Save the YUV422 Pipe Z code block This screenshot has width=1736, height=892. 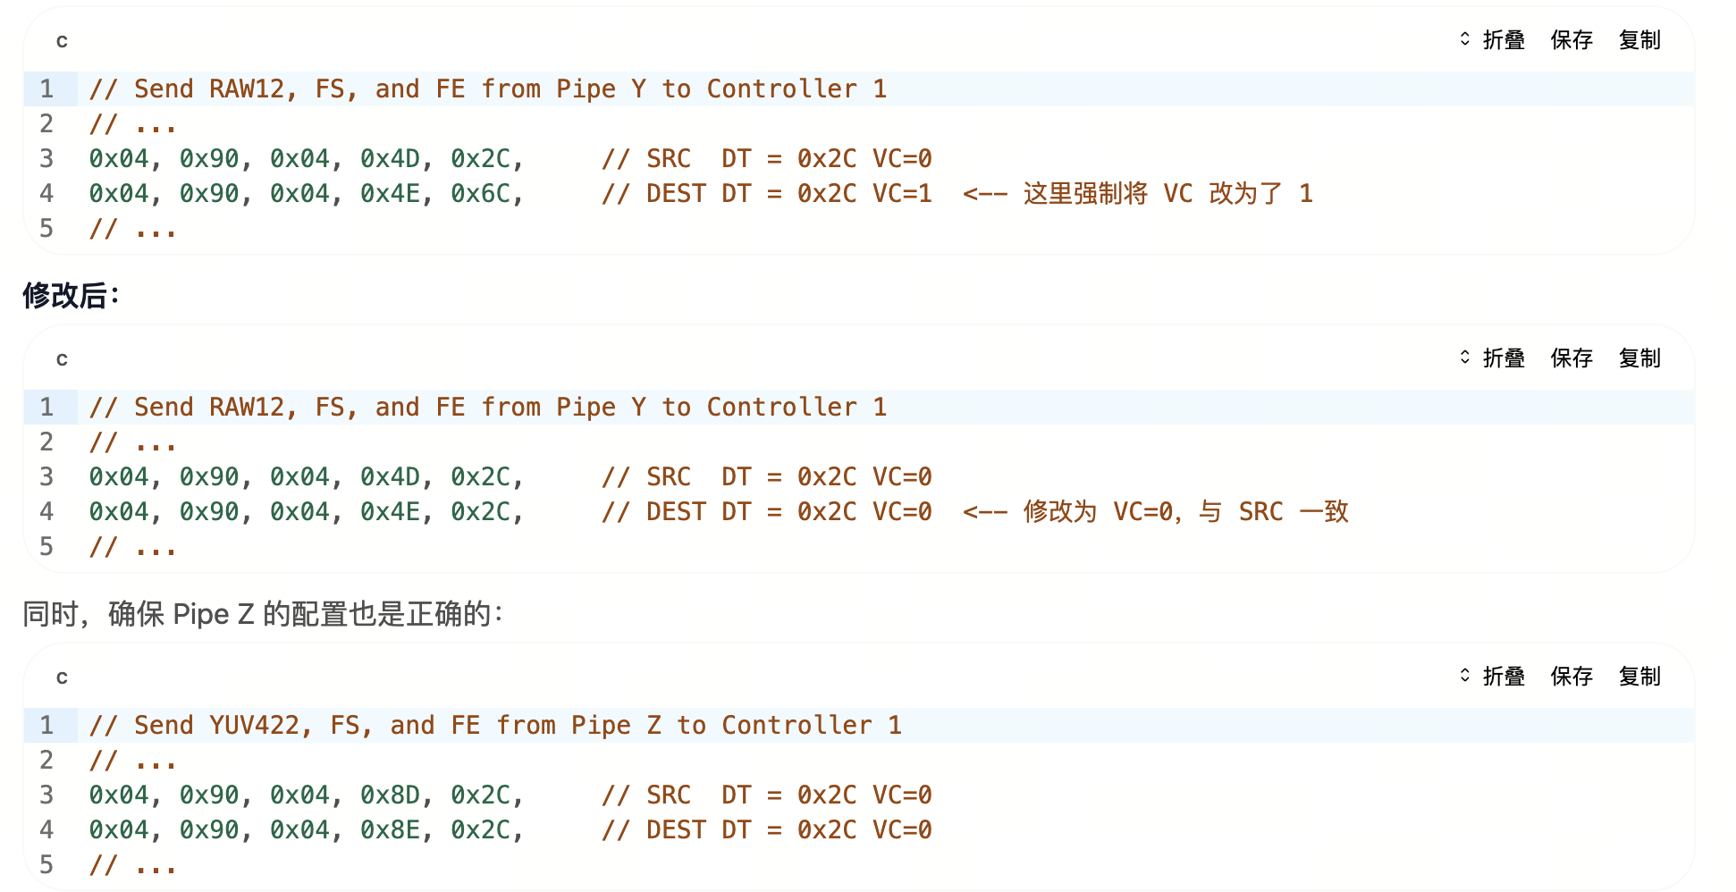(x=1572, y=677)
